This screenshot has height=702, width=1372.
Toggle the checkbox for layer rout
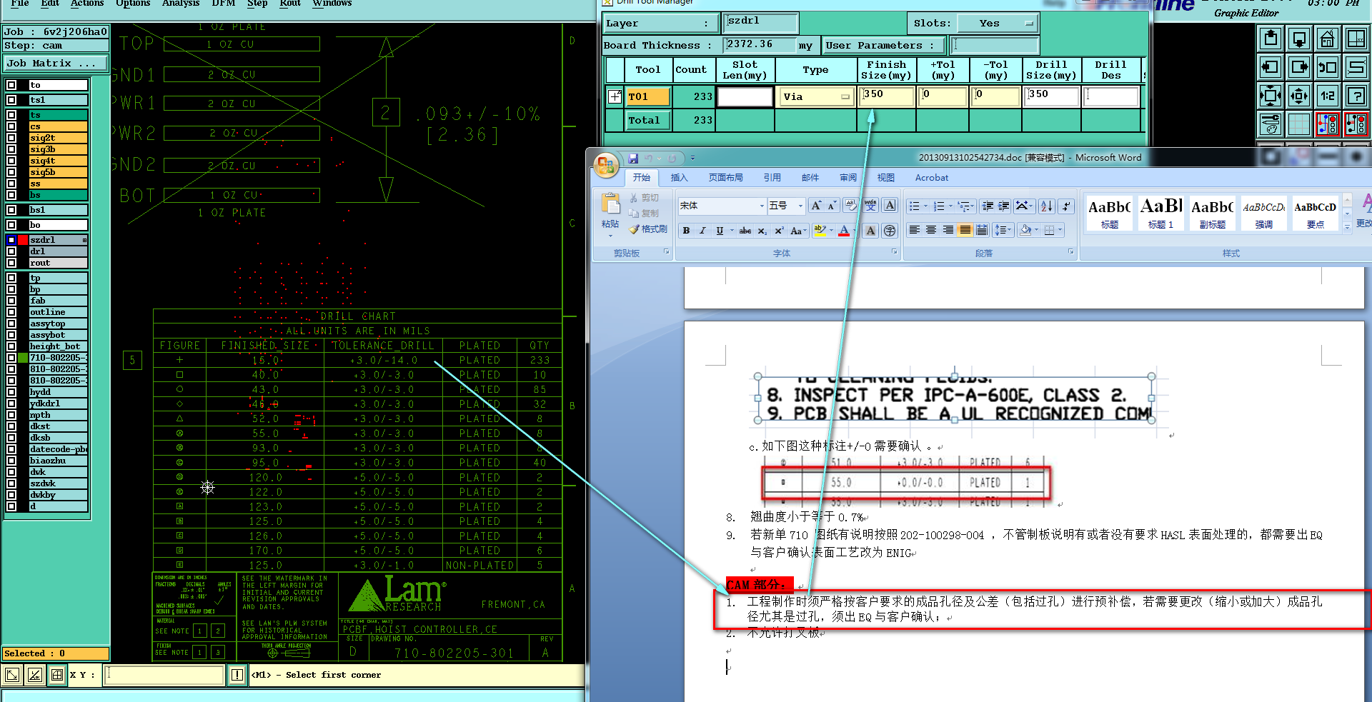(11, 263)
